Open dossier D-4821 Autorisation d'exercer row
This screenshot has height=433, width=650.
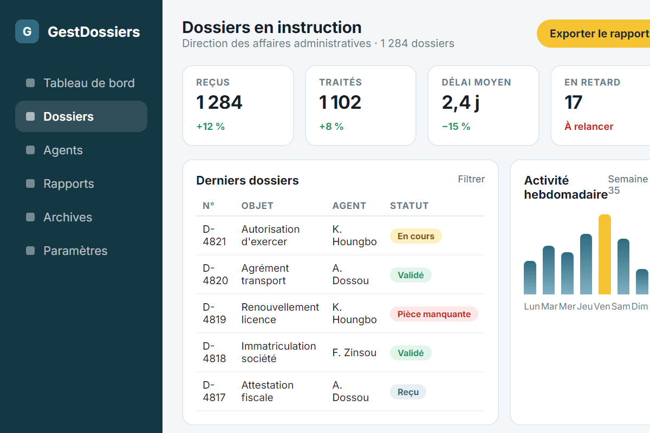[340, 235]
